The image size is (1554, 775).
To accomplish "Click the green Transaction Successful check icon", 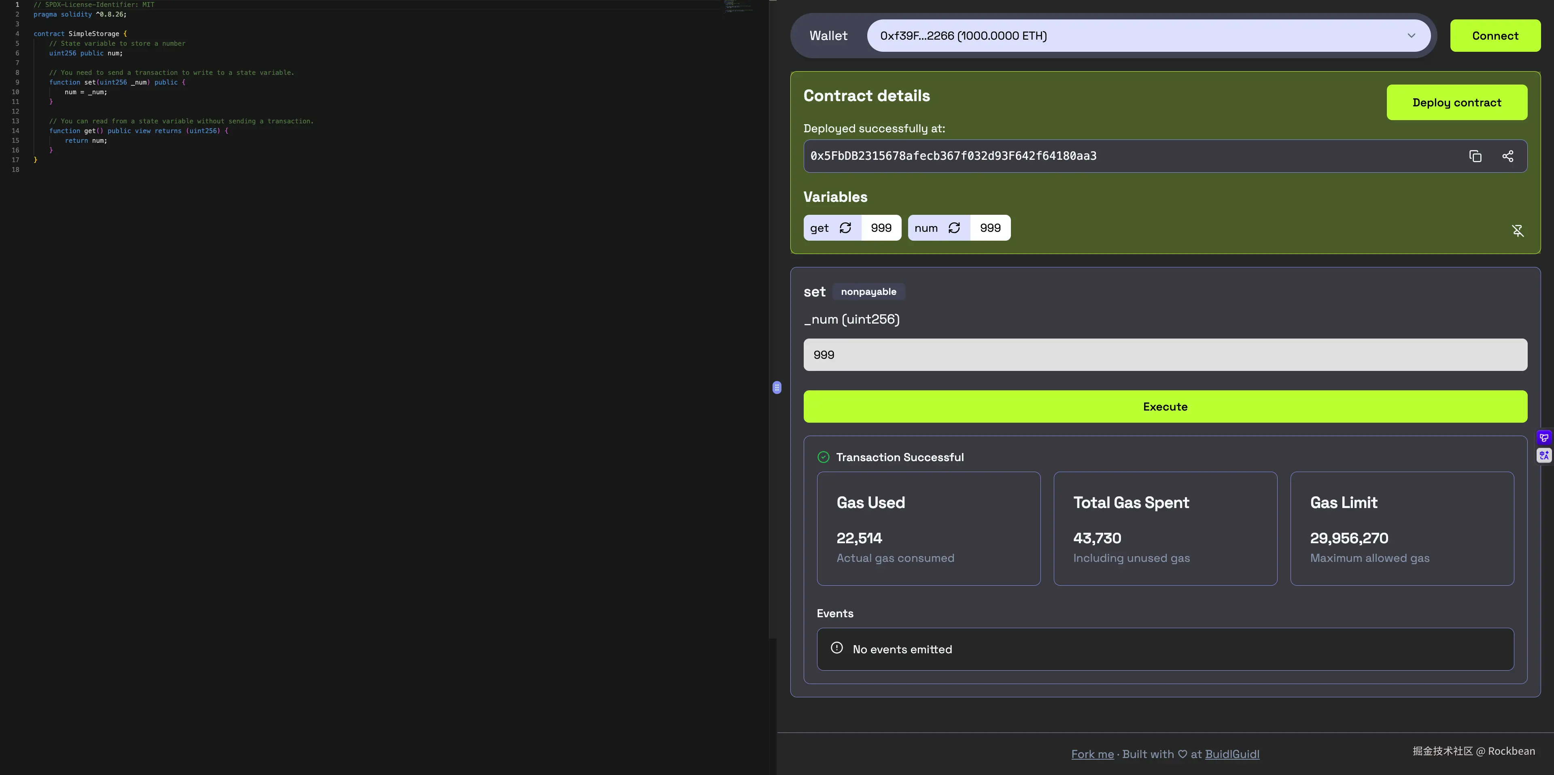I will (824, 457).
